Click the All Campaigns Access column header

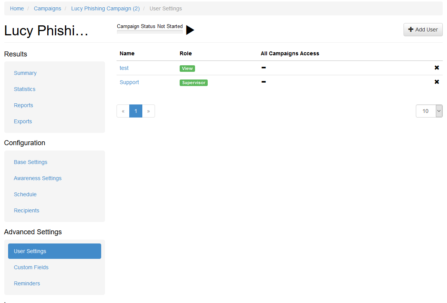coord(290,53)
